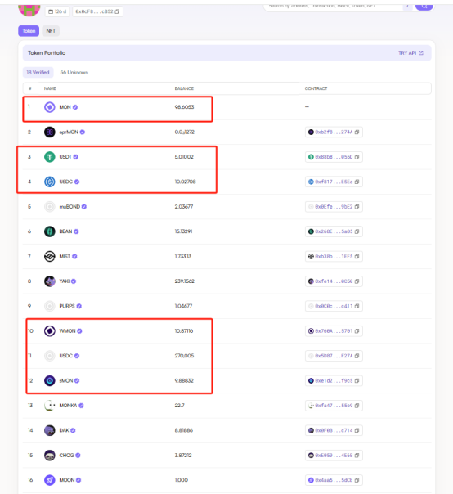Viewport: 453px width, 494px height.
Task: Click the DAK token logo
Action: pos(49,430)
